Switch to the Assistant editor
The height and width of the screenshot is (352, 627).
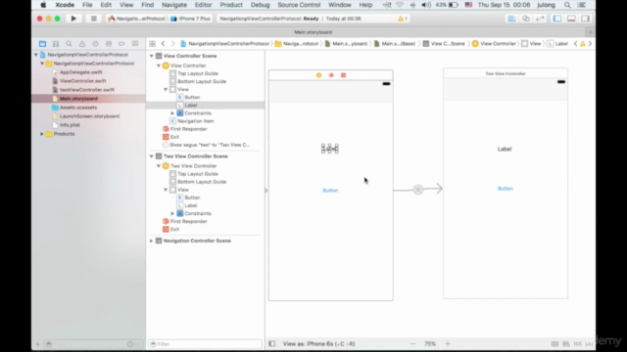point(526,19)
